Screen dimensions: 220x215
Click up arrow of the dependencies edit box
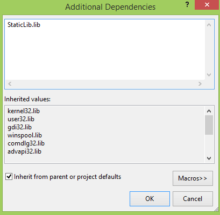pyautogui.click(x=209, y=25)
